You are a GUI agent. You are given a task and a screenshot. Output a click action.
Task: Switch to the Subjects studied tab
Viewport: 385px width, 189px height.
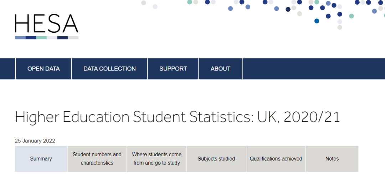[216, 159]
